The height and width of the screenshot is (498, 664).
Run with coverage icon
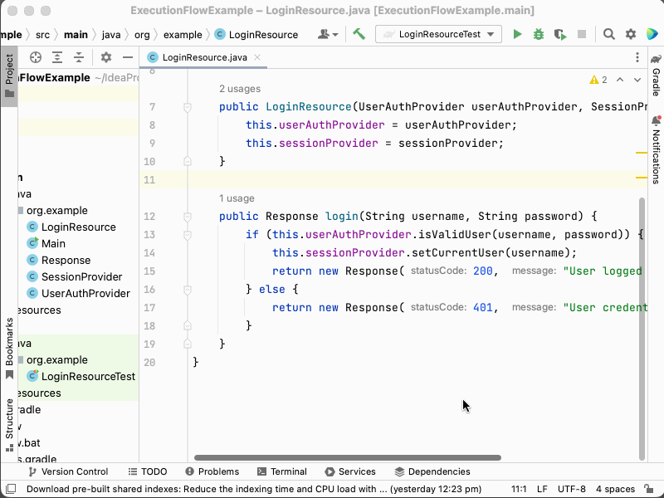pyautogui.click(x=559, y=34)
